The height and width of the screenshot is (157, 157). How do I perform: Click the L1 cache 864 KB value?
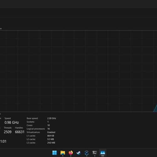point(51,136)
